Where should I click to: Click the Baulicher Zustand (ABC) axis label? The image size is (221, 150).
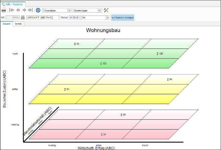[4, 89]
